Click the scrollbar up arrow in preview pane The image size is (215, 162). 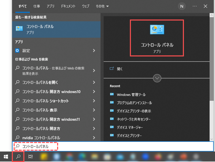(212, 15)
